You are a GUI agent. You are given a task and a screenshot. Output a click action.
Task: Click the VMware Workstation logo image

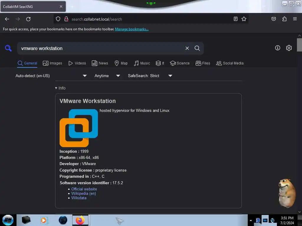pyautogui.click(x=79, y=128)
